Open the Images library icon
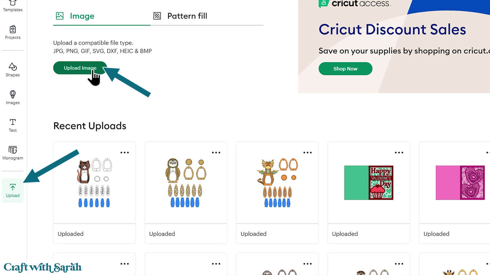The width and height of the screenshot is (490, 275). click(13, 97)
